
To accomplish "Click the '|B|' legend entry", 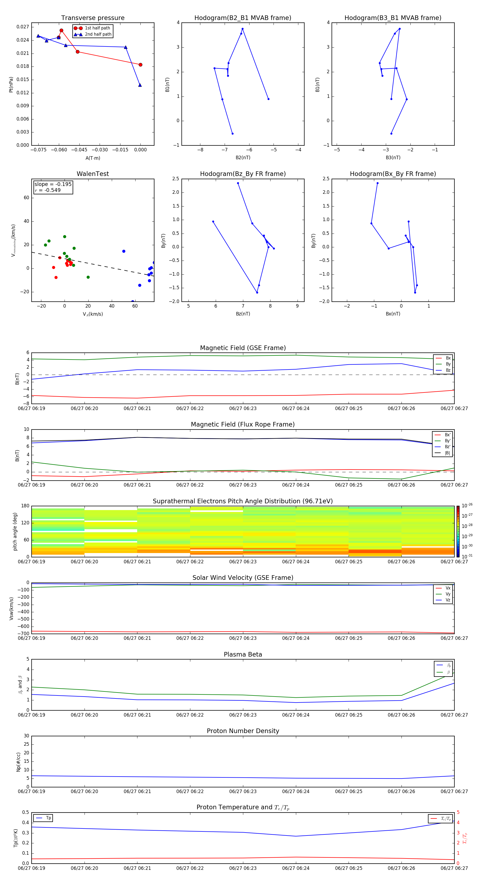I will coord(443,453).
